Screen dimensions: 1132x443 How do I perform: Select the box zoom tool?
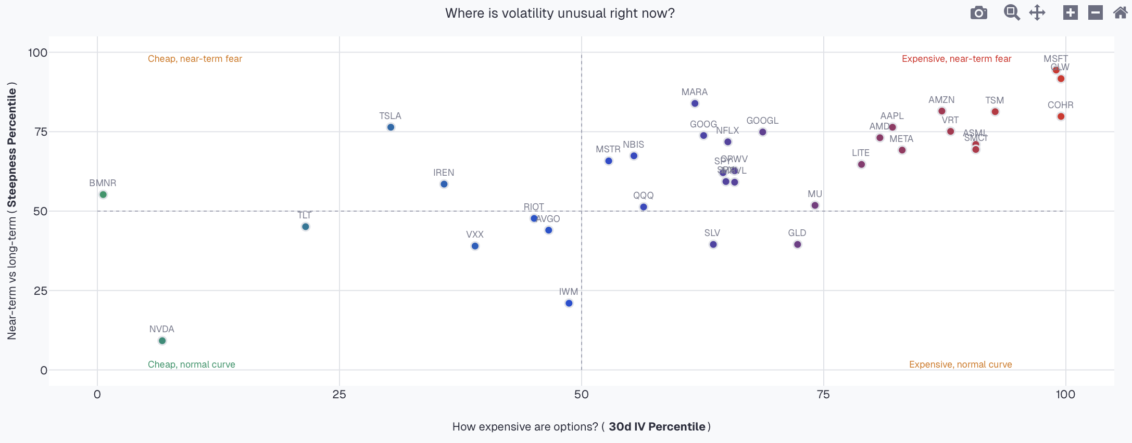tap(1012, 12)
